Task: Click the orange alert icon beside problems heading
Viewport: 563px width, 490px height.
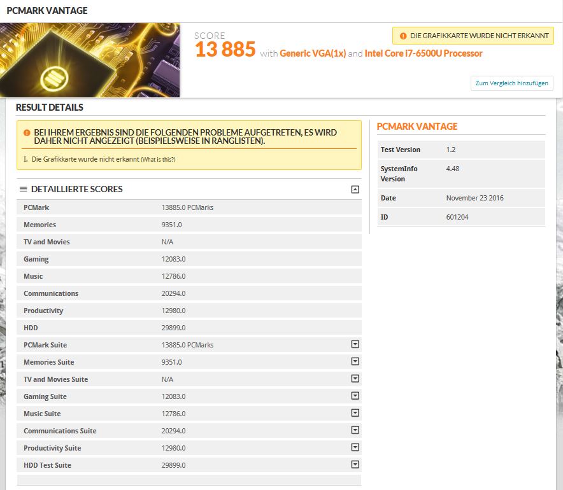Action: (27, 133)
